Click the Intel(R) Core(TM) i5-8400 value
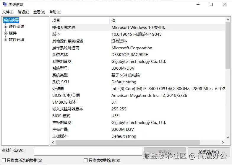232x165 pixels. [168, 89]
